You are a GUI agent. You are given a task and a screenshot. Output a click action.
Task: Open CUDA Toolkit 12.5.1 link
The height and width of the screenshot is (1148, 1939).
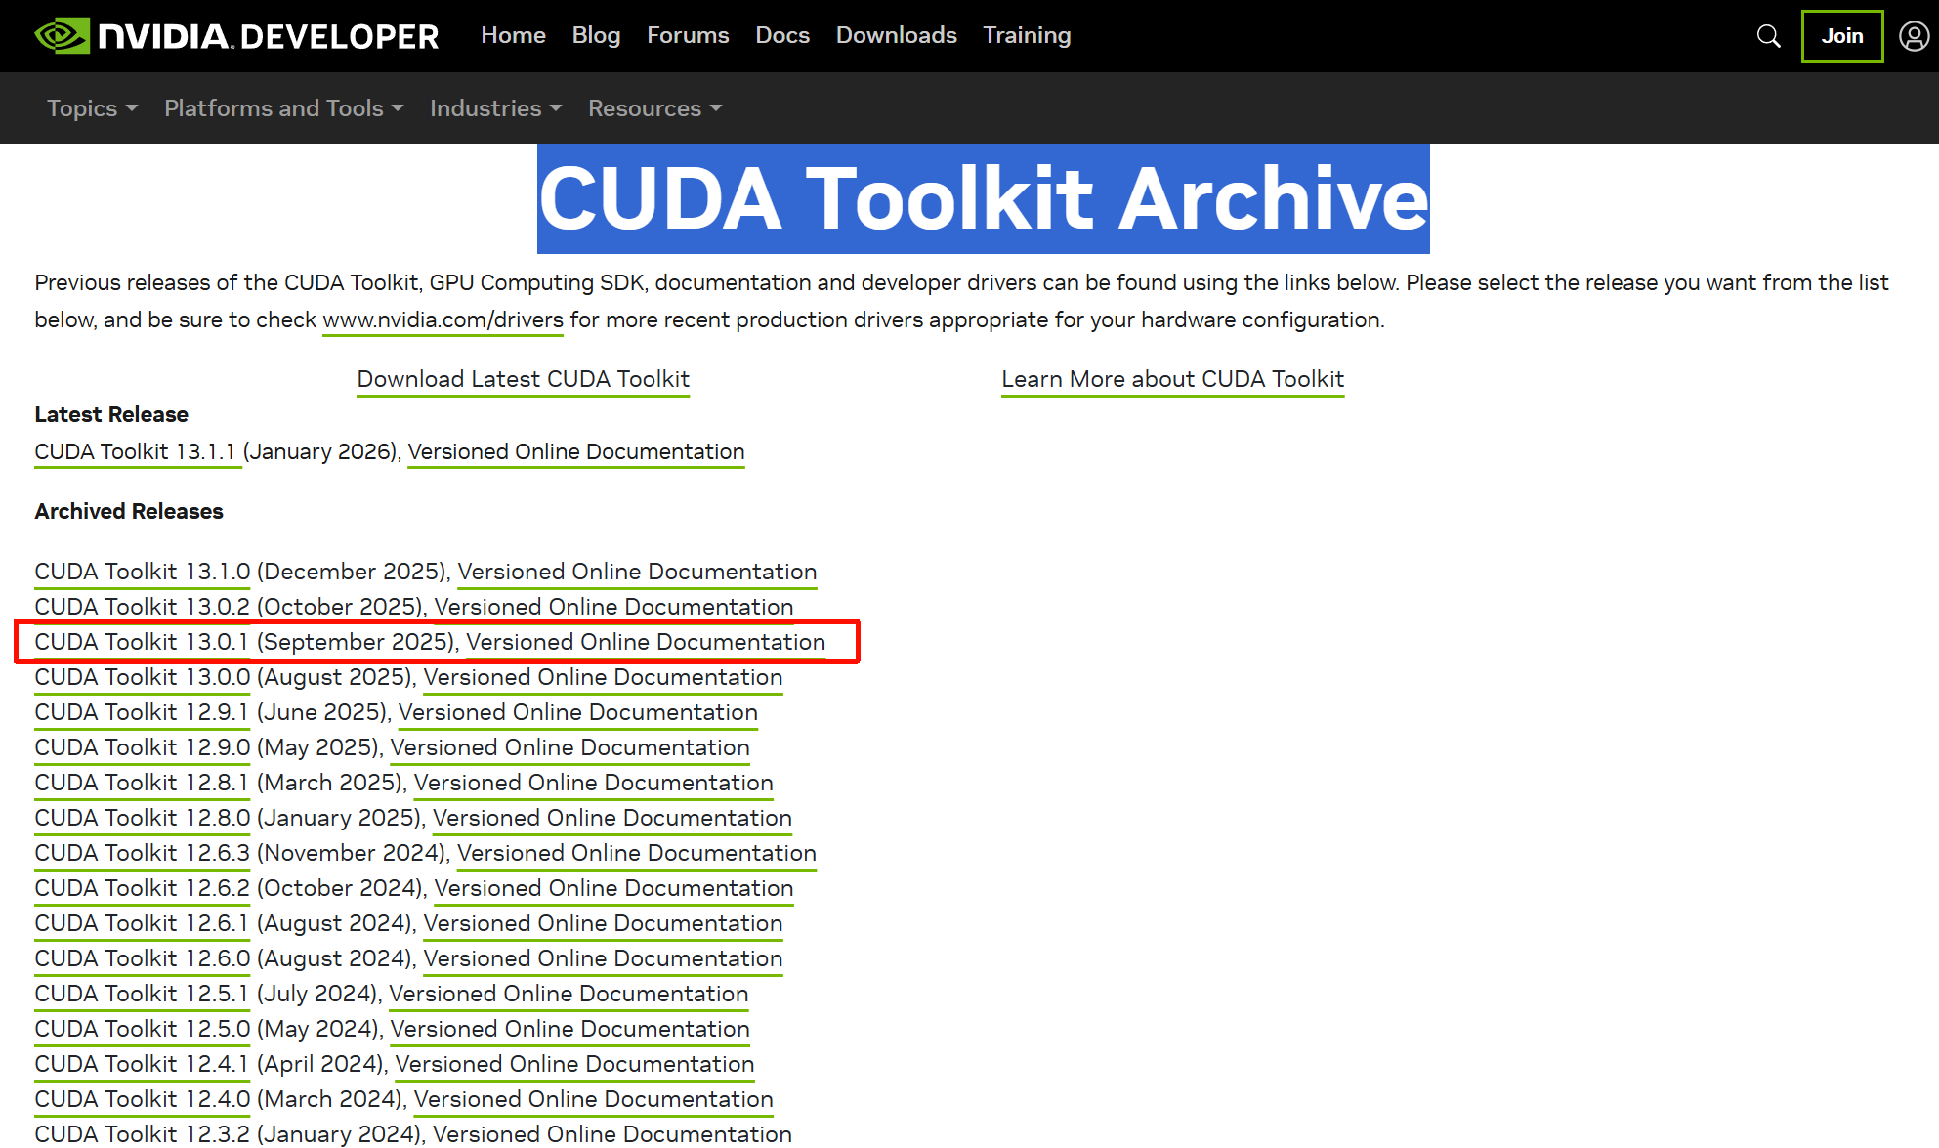tap(143, 995)
